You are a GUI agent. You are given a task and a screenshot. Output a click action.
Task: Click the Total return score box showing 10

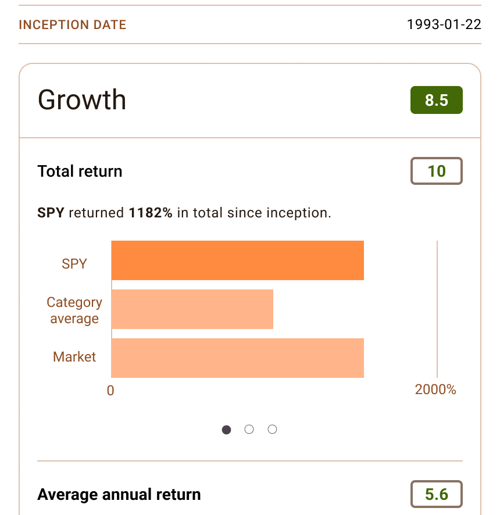(436, 171)
